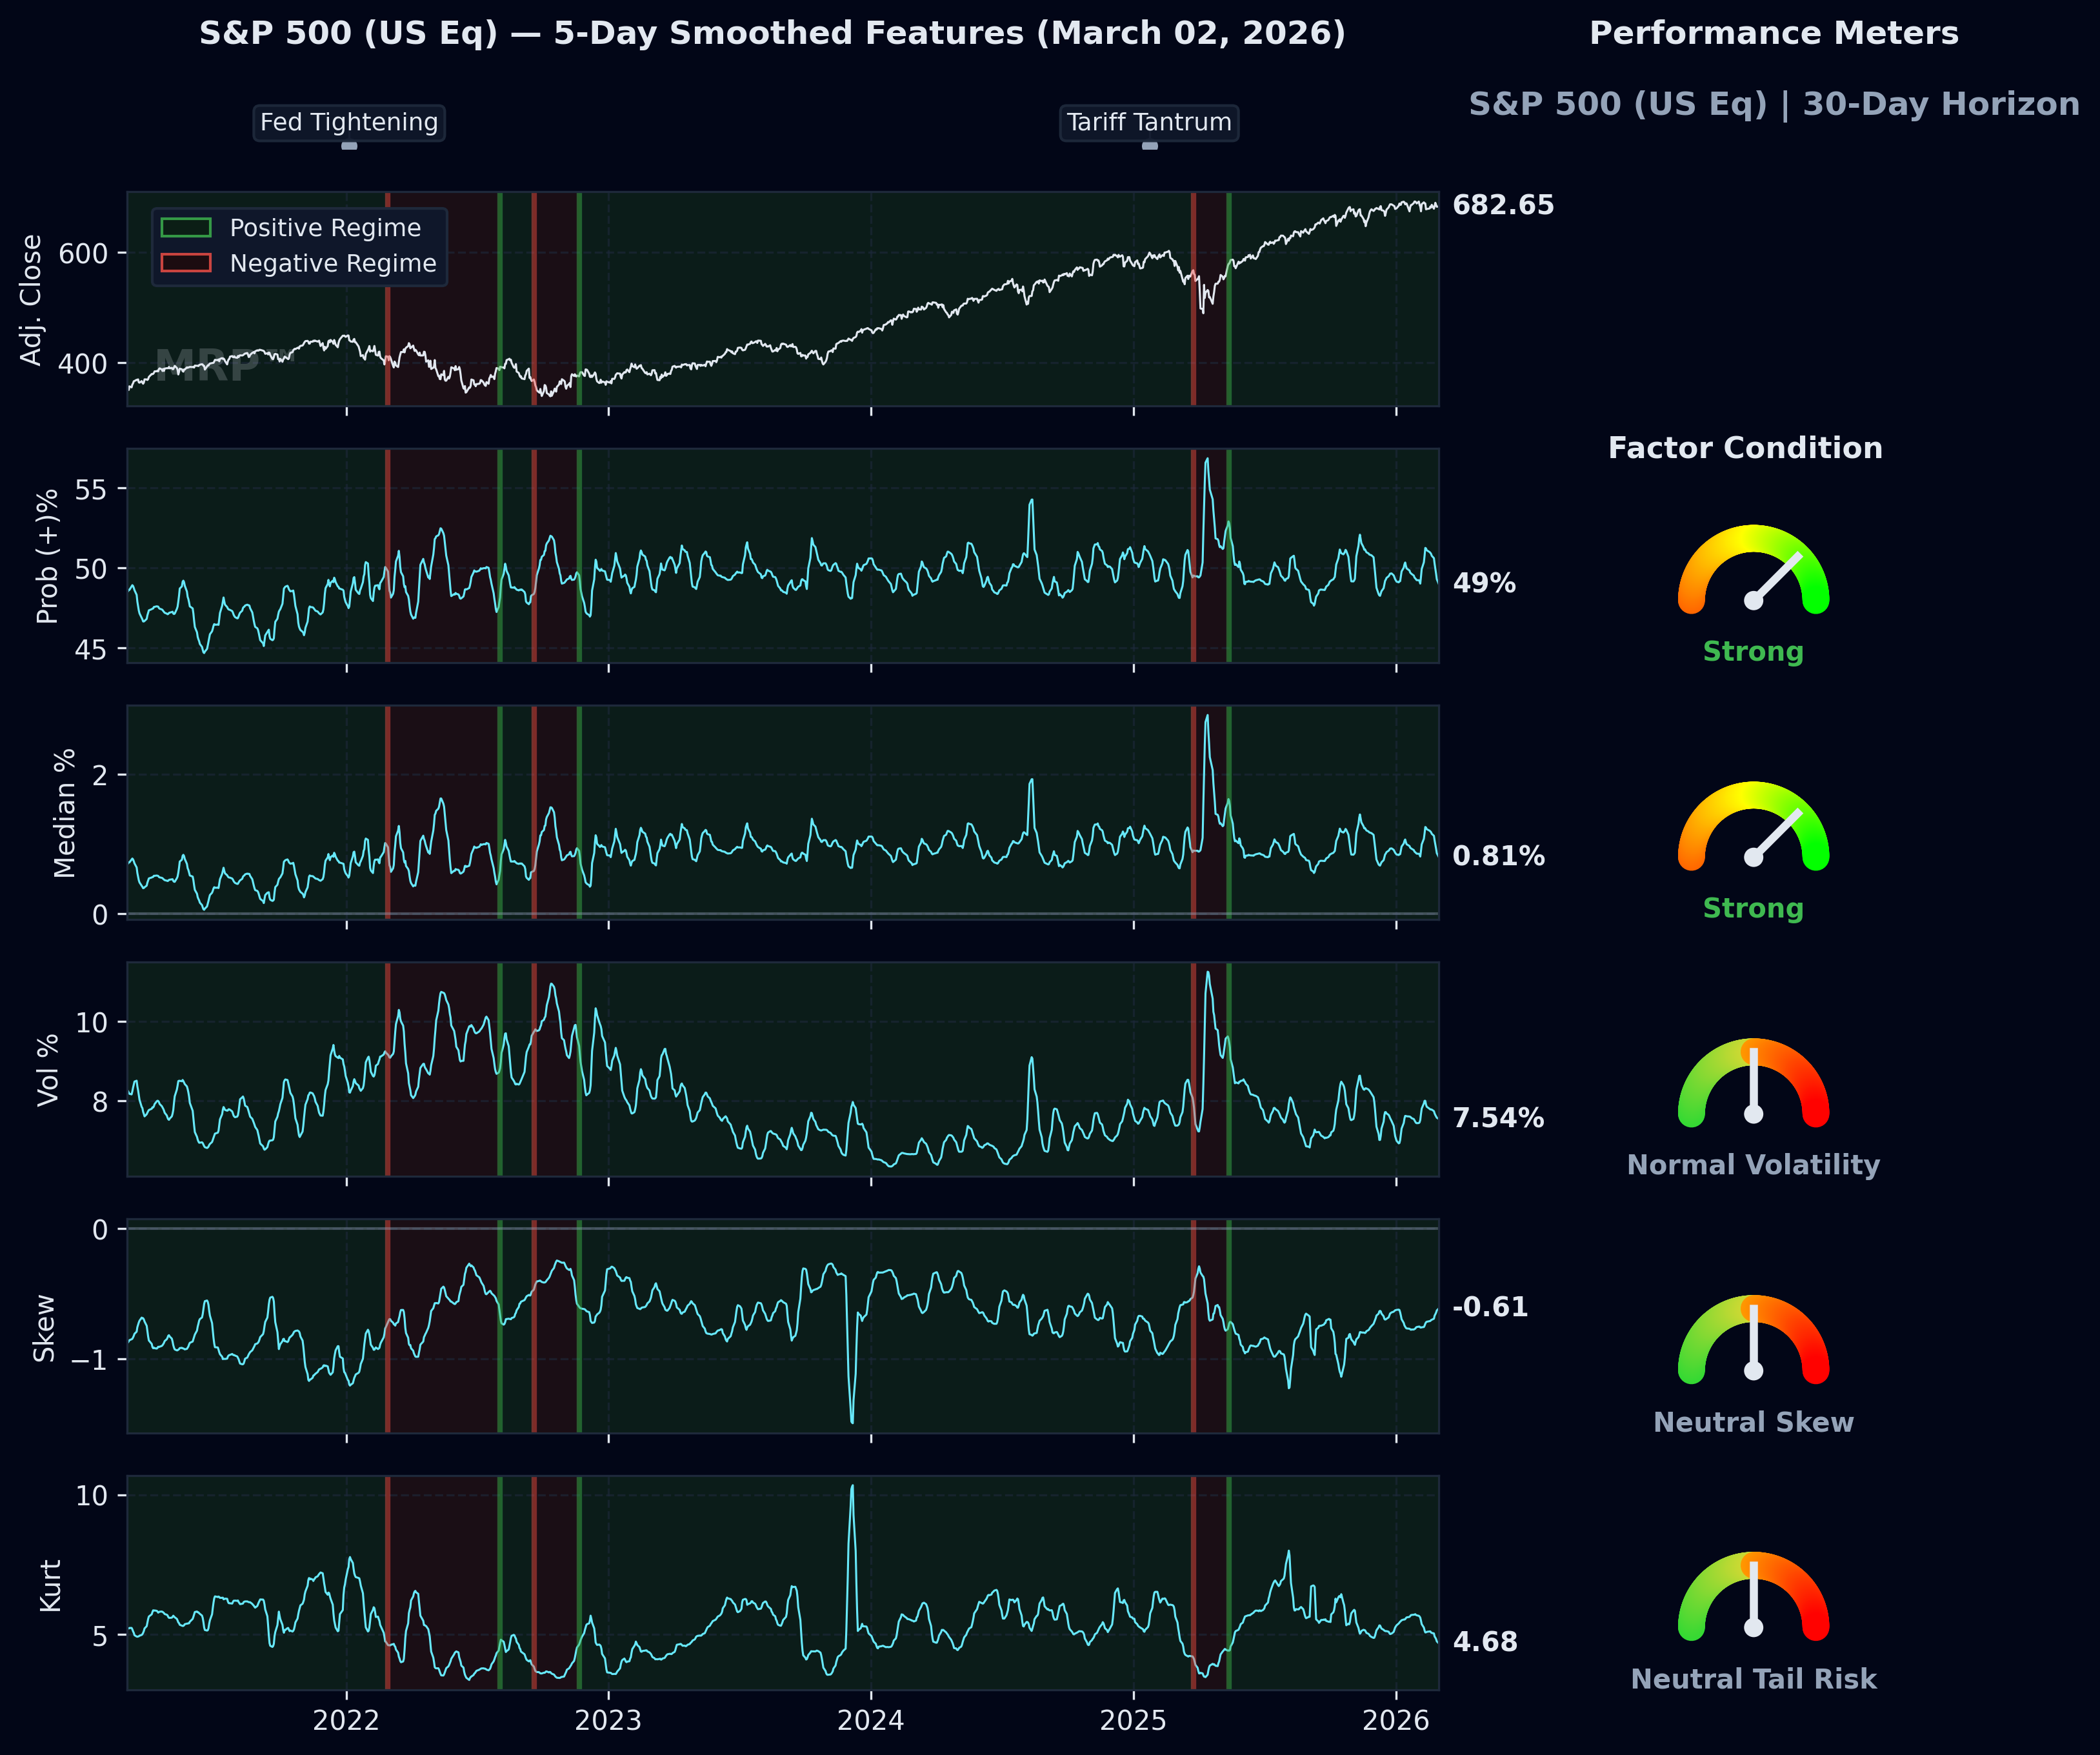Screen dimensions: 2100x1755
Task: Click the red Negative Regime legend swatch
Action: point(186,263)
